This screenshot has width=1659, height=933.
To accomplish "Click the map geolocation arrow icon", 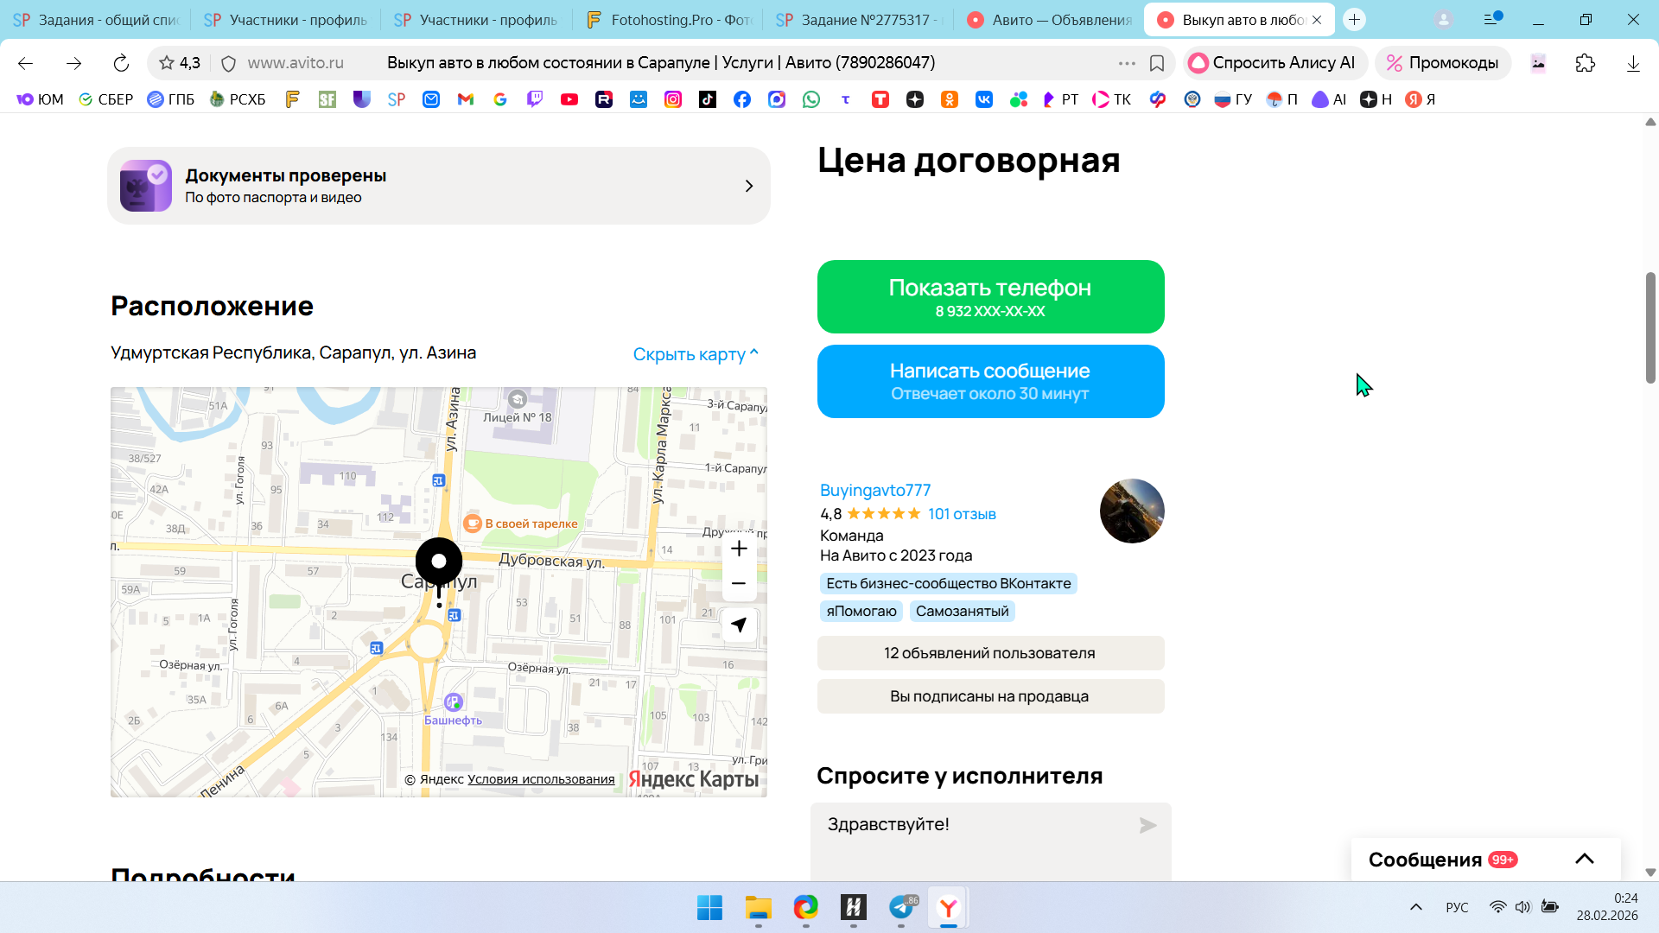I will coord(739,625).
